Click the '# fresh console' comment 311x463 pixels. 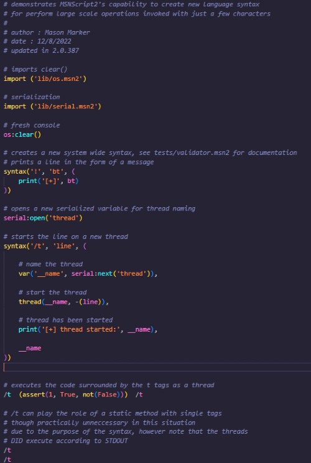pos(32,125)
